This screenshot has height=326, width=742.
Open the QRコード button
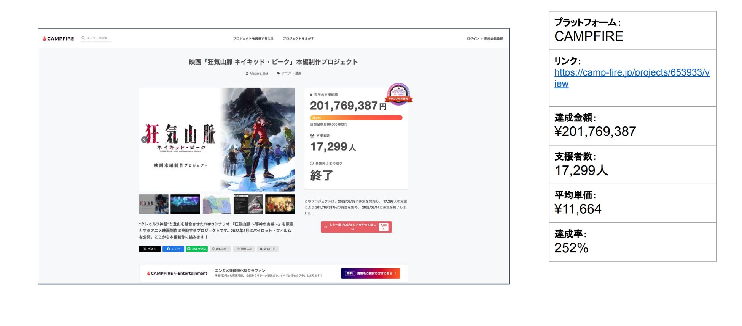[x=268, y=249]
